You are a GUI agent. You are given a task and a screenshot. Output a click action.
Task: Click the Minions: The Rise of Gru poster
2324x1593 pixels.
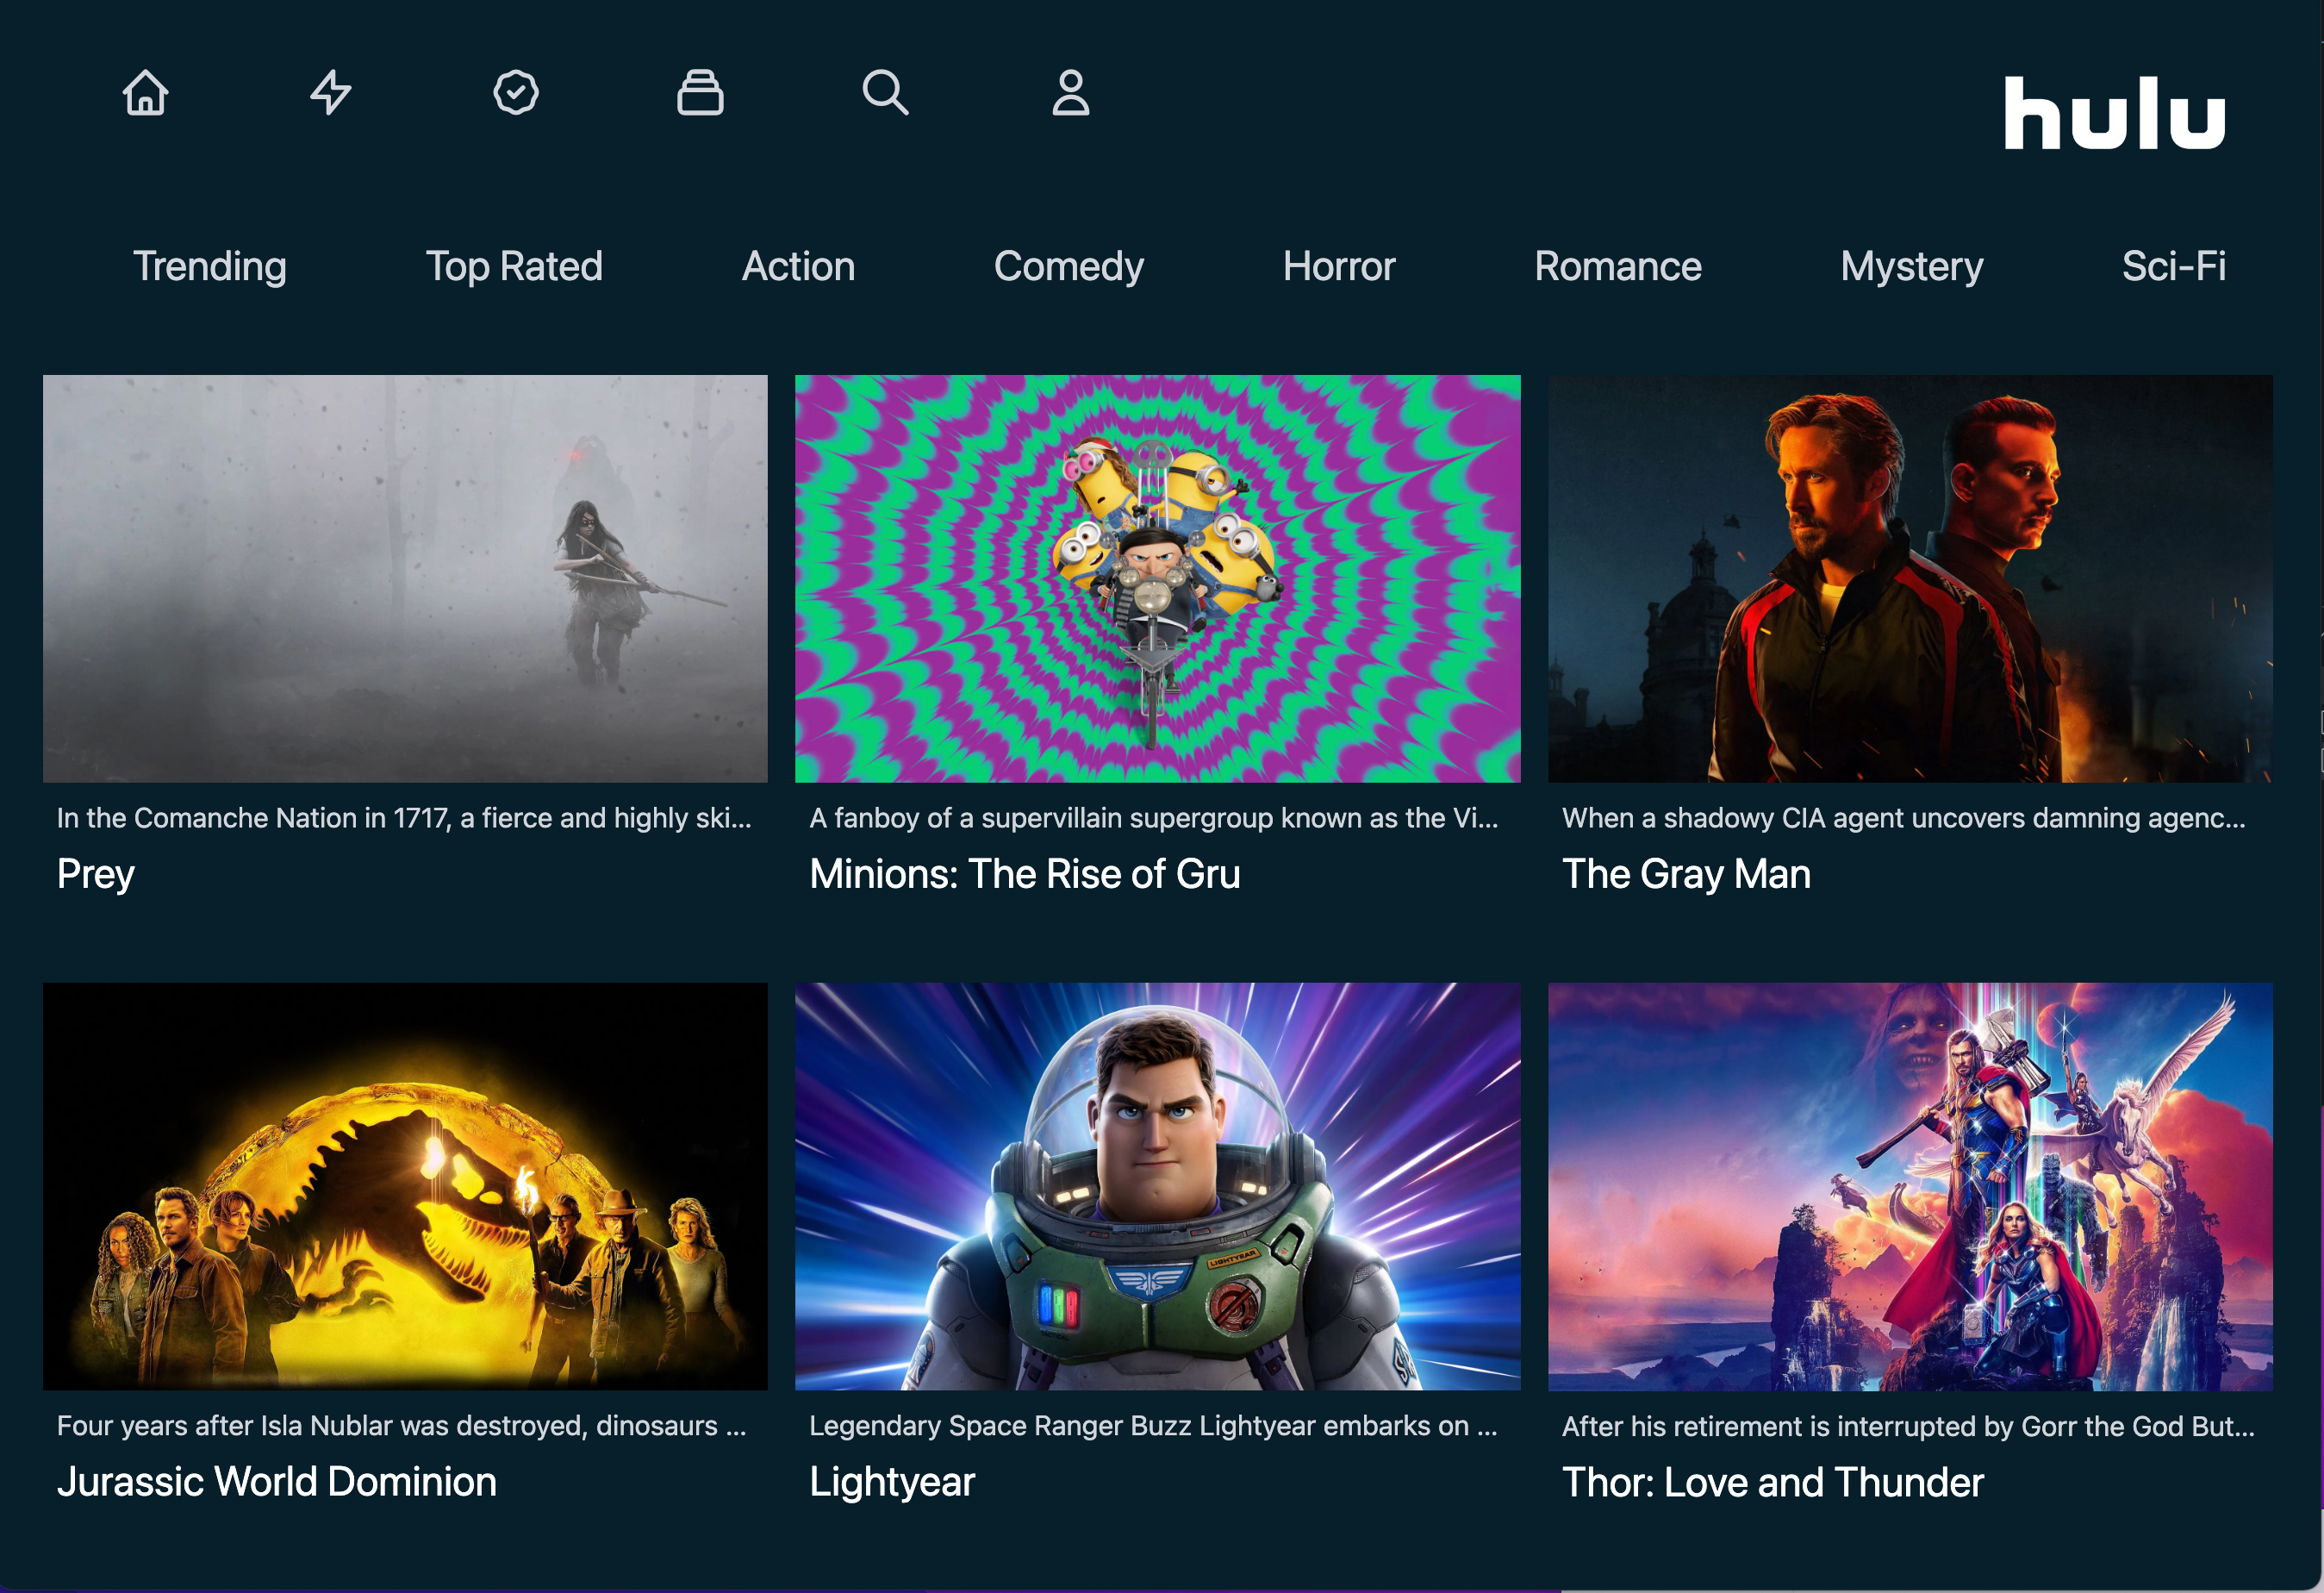tap(1157, 578)
